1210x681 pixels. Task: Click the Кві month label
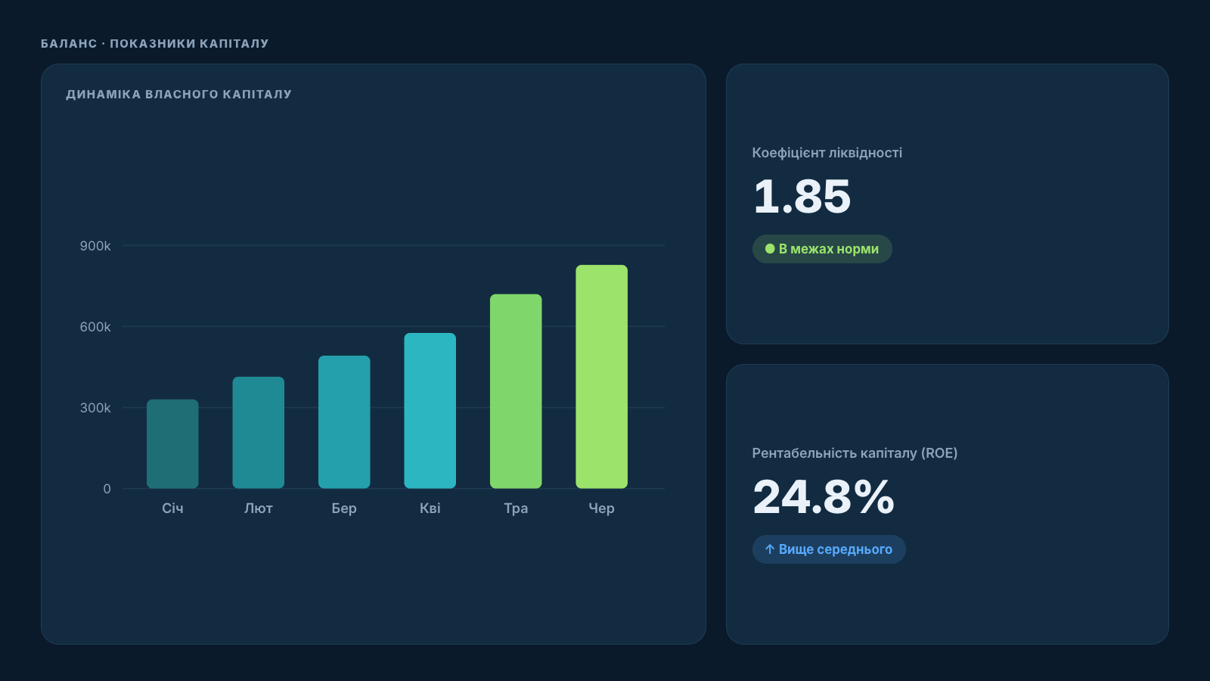pyautogui.click(x=430, y=508)
